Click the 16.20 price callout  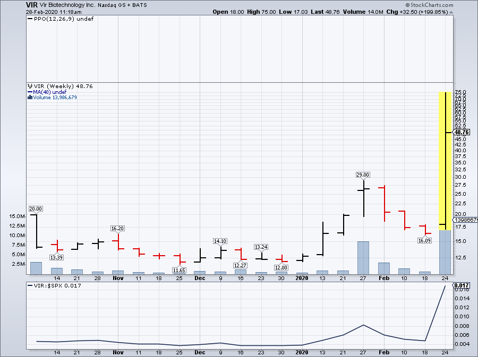tap(118, 228)
